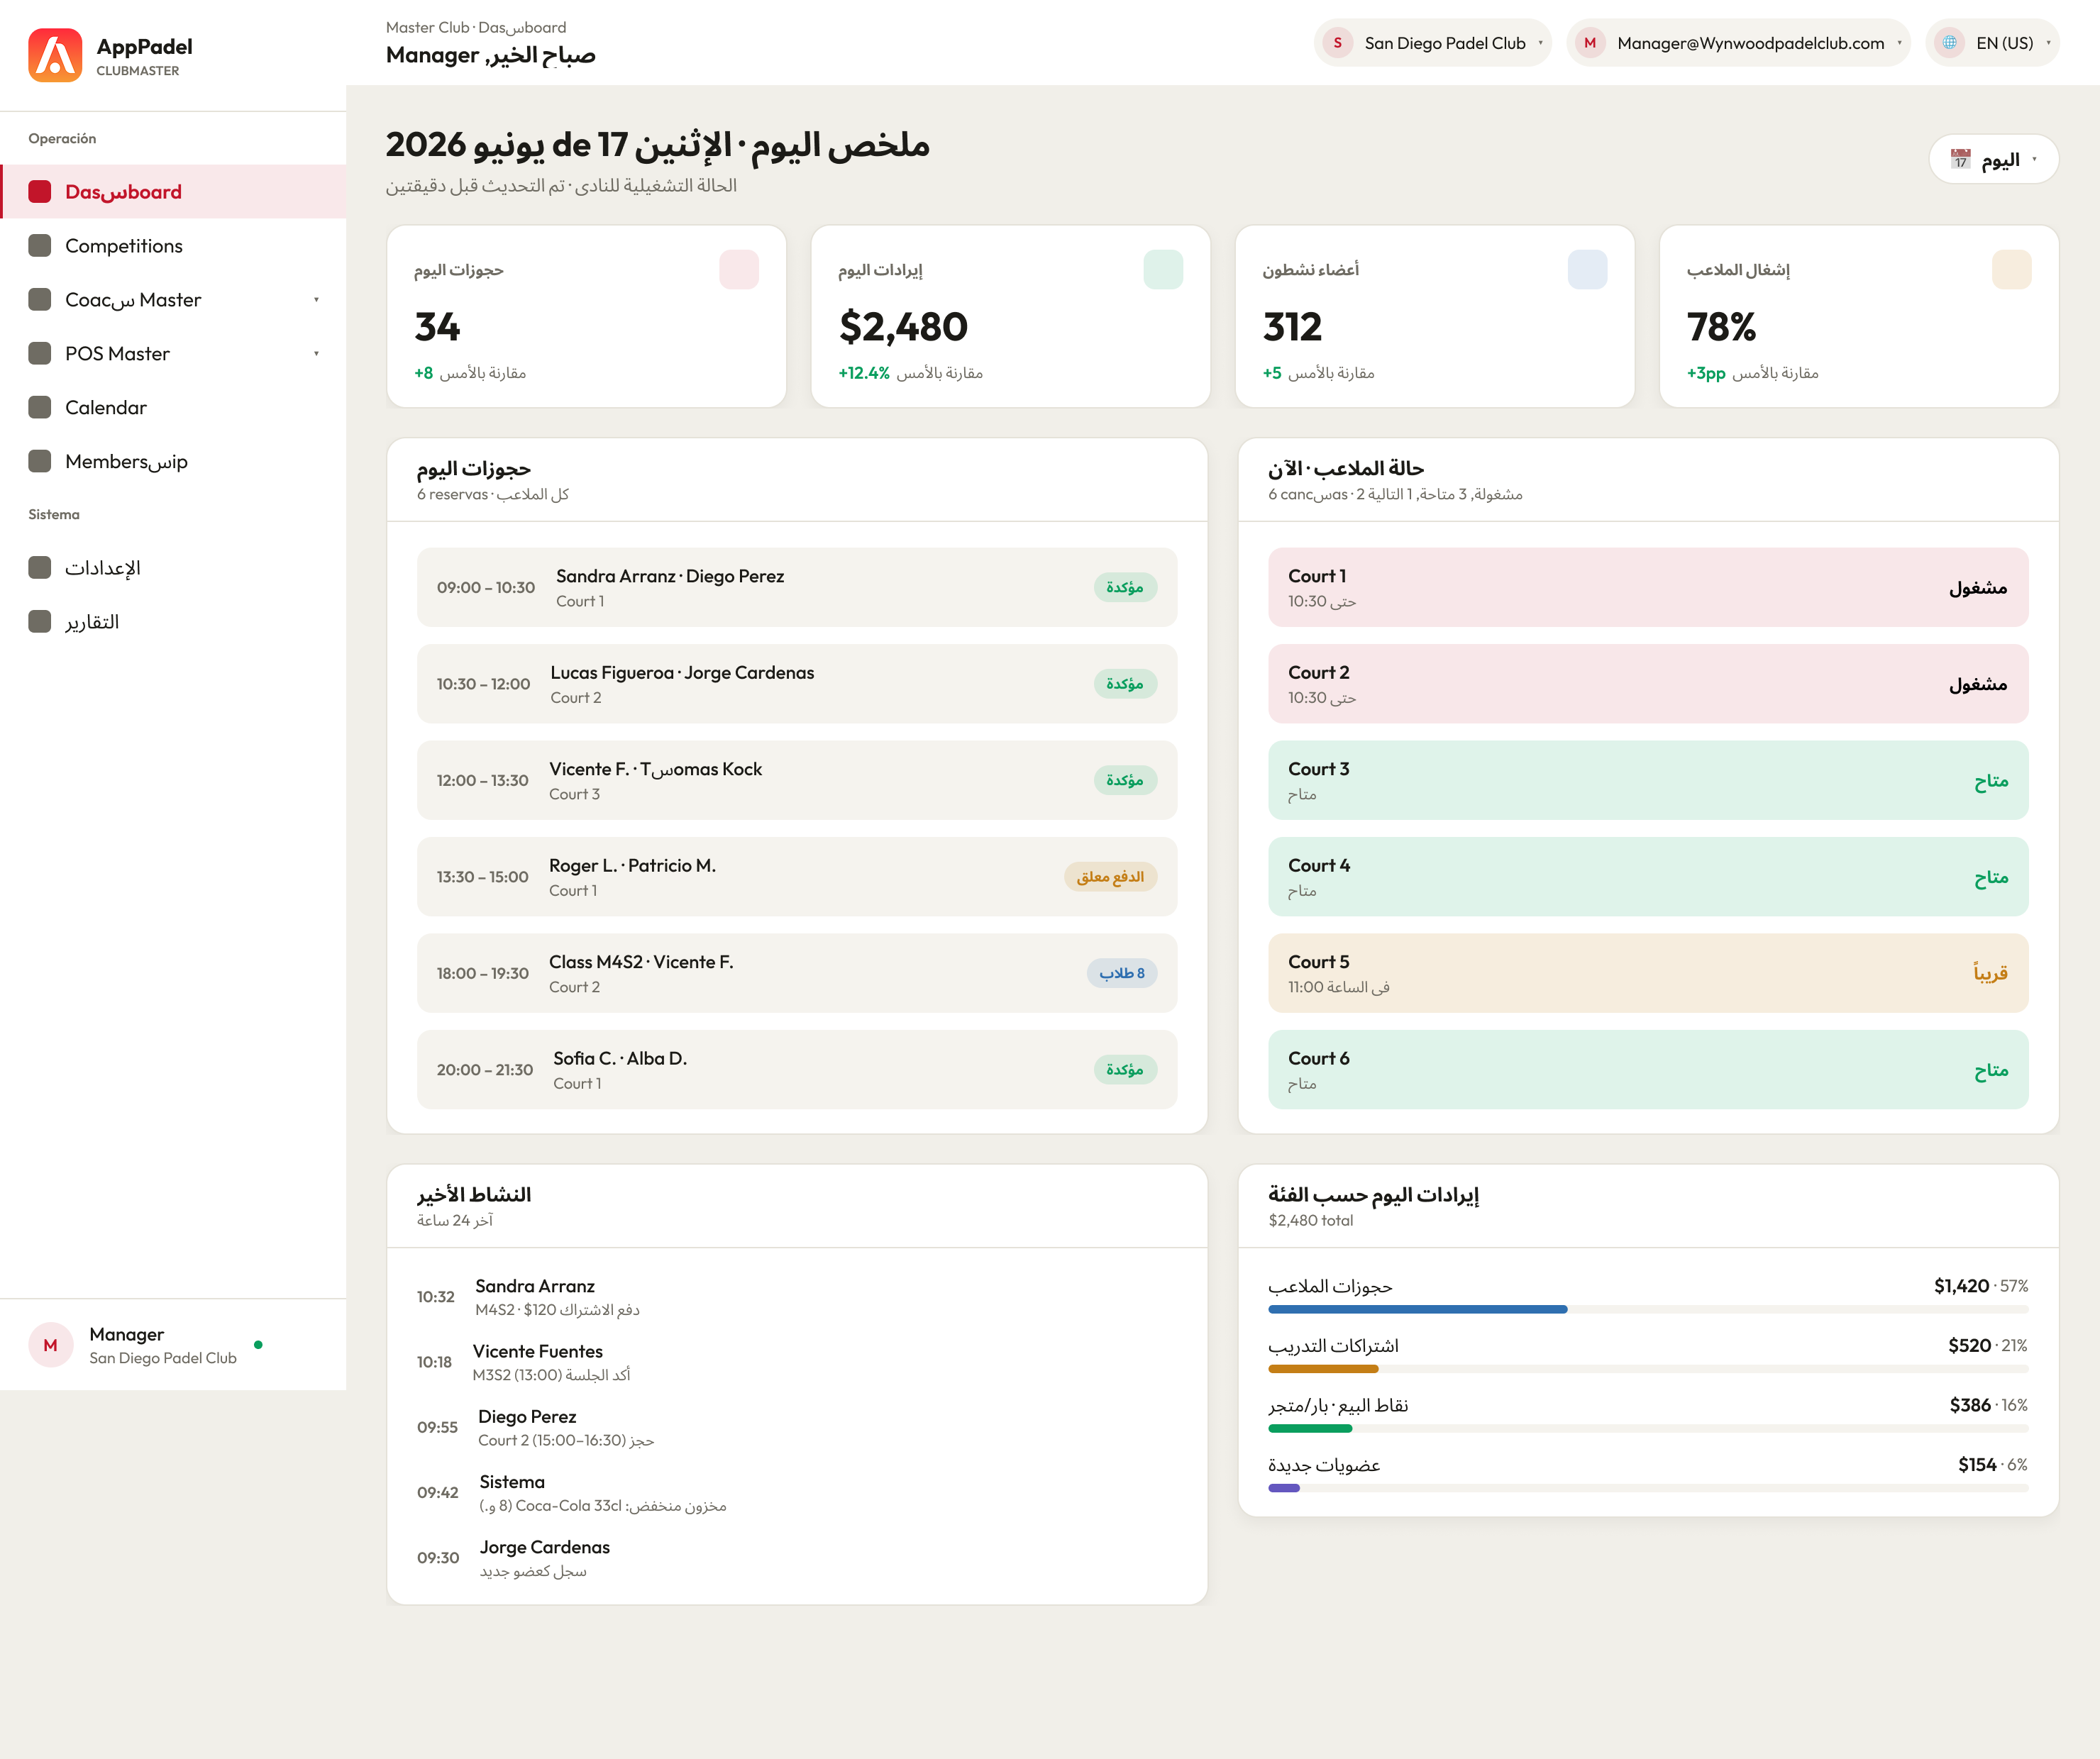Select the Court 3 available card
This screenshot has height=1759, width=2100.
pyautogui.click(x=1648, y=780)
